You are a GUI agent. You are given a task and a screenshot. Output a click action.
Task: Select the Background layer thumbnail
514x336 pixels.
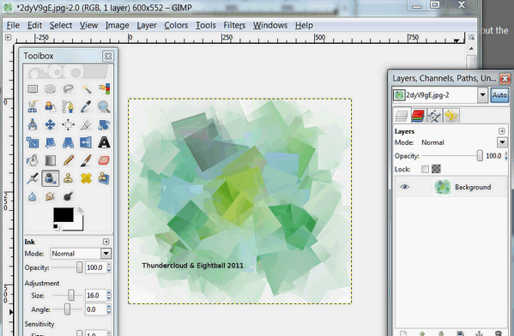[443, 187]
